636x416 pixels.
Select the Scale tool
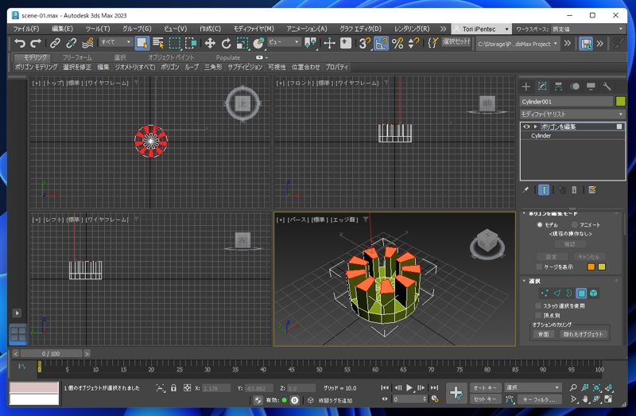tap(242, 43)
